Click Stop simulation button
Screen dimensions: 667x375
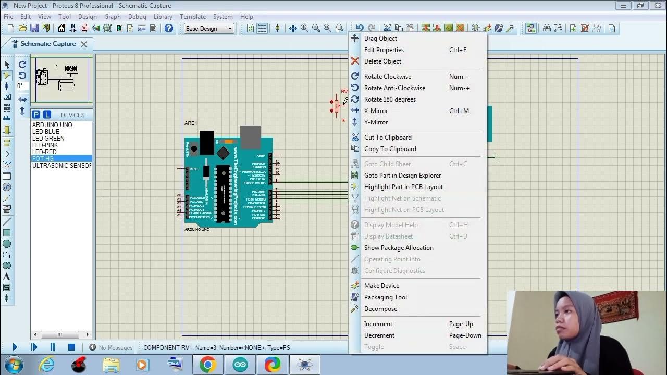(71, 347)
